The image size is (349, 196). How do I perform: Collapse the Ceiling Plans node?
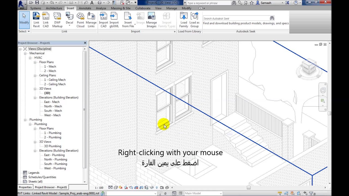coord(35,75)
